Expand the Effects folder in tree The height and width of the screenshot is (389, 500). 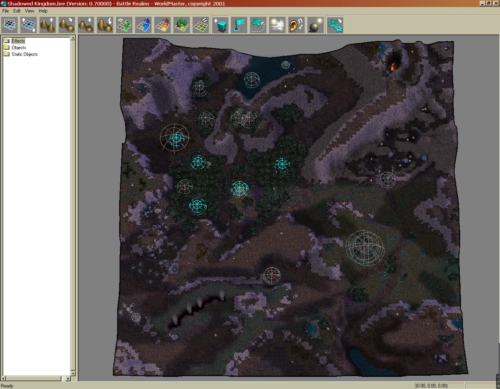[18, 41]
